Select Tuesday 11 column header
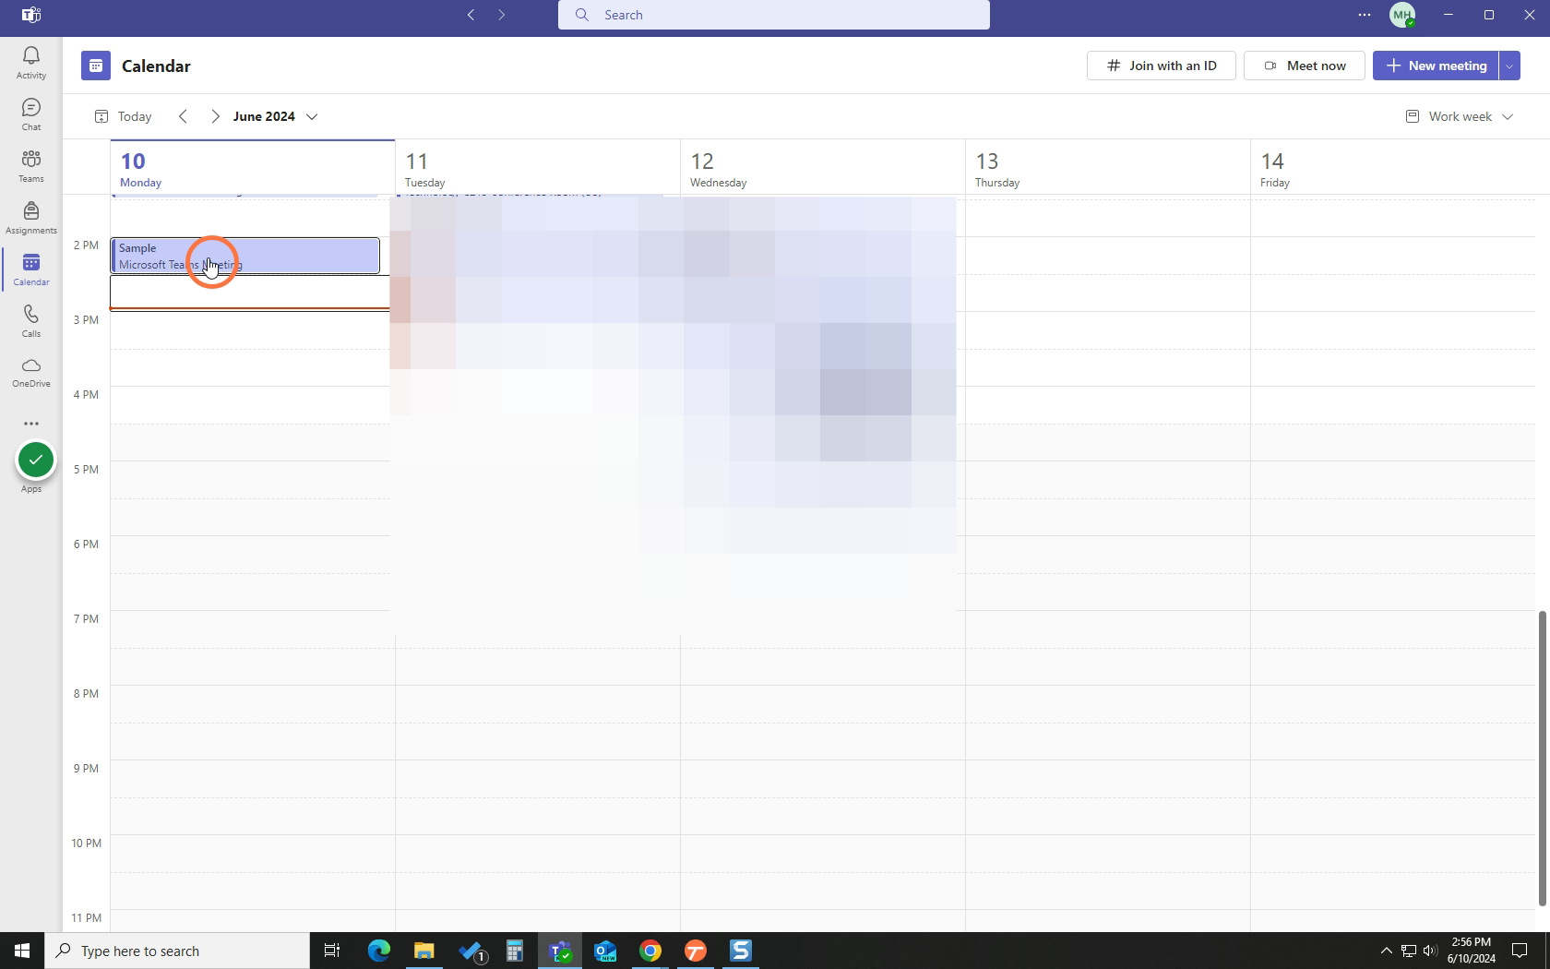The width and height of the screenshot is (1550, 969). click(x=538, y=168)
